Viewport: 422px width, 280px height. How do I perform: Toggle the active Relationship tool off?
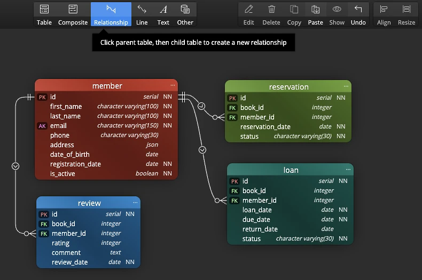pyautogui.click(x=111, y=14)
